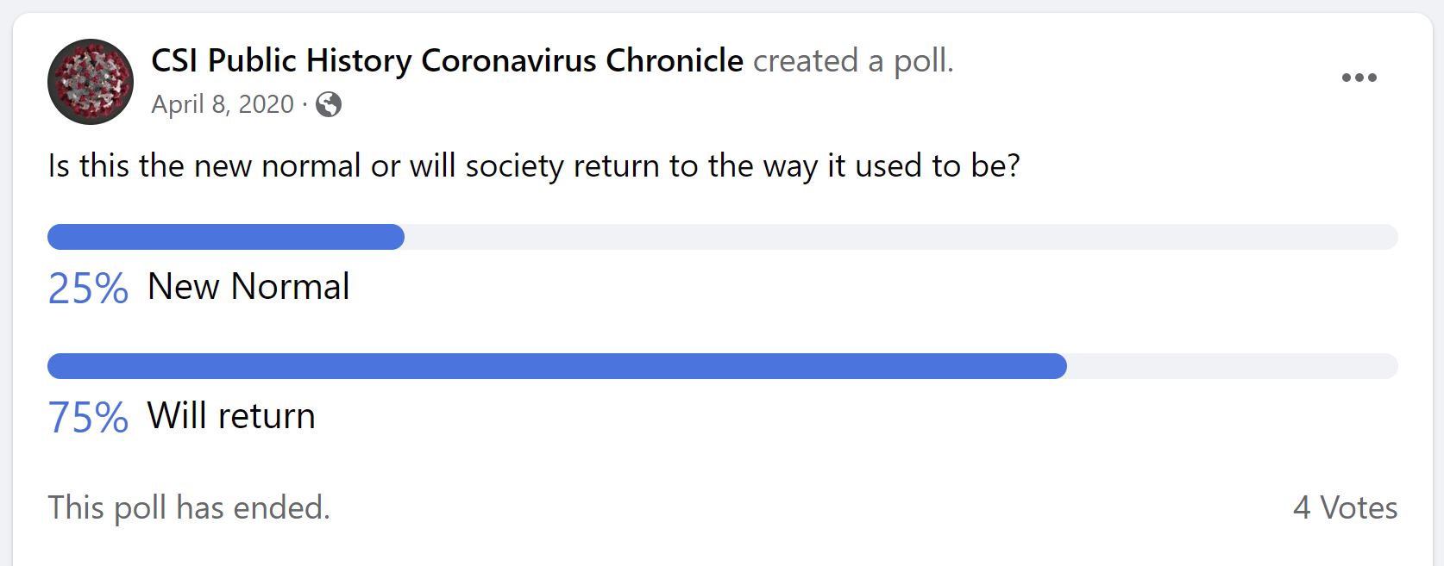Open the coronavirus profile picture avatar
The height and width of the screenshot is (566, 1444).
pyautogui.click(x=91, y=82)
